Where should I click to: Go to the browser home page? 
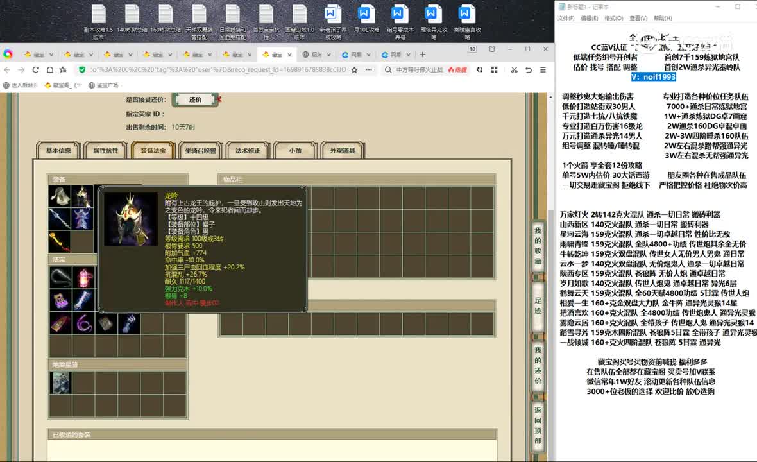[50, 69]
